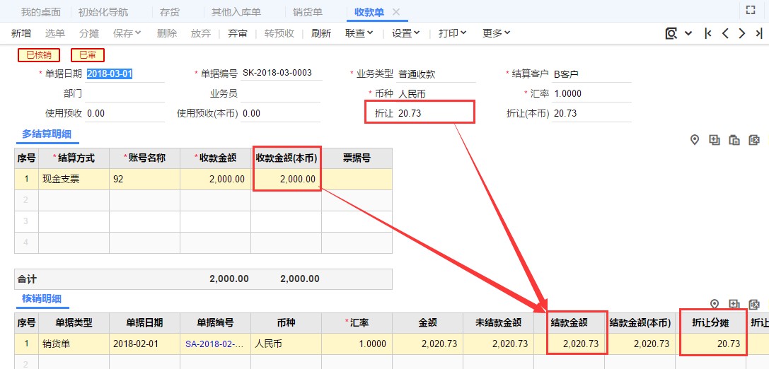
Task: Click the 折让 field 20.73
Action: pyautogui.click(x=436, y=113)
